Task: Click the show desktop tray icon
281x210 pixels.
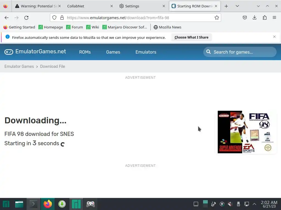Action: 196,204
